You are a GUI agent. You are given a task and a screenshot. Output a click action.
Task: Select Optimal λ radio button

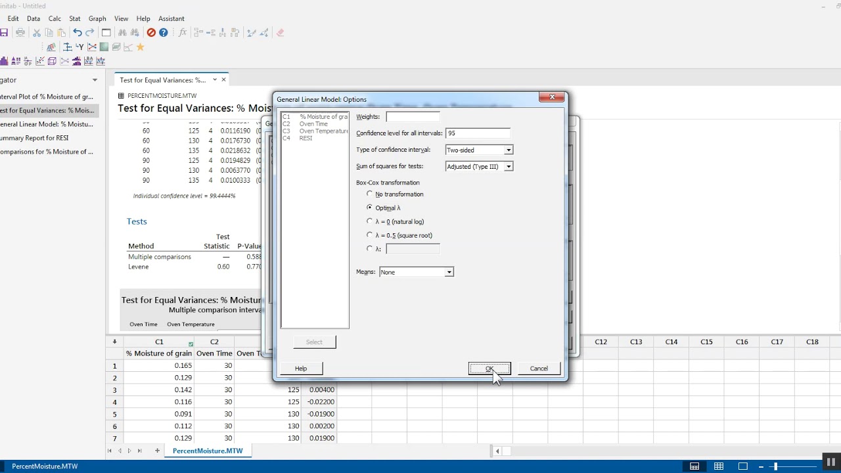[369, 208]
